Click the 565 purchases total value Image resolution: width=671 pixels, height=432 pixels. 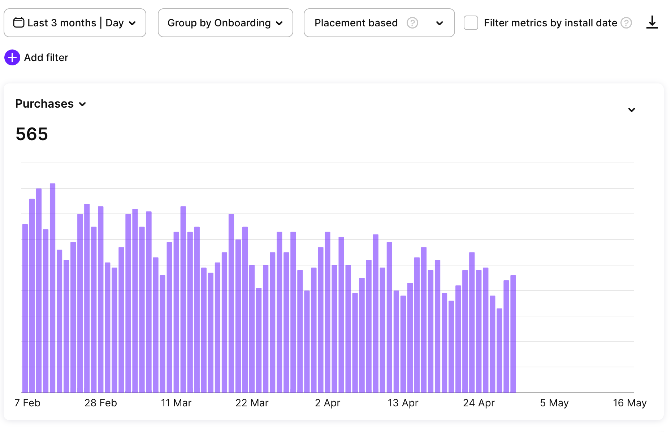point(32,134)
